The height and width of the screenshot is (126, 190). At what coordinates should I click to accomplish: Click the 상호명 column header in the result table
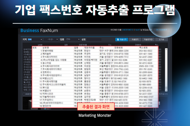[46, 48]
